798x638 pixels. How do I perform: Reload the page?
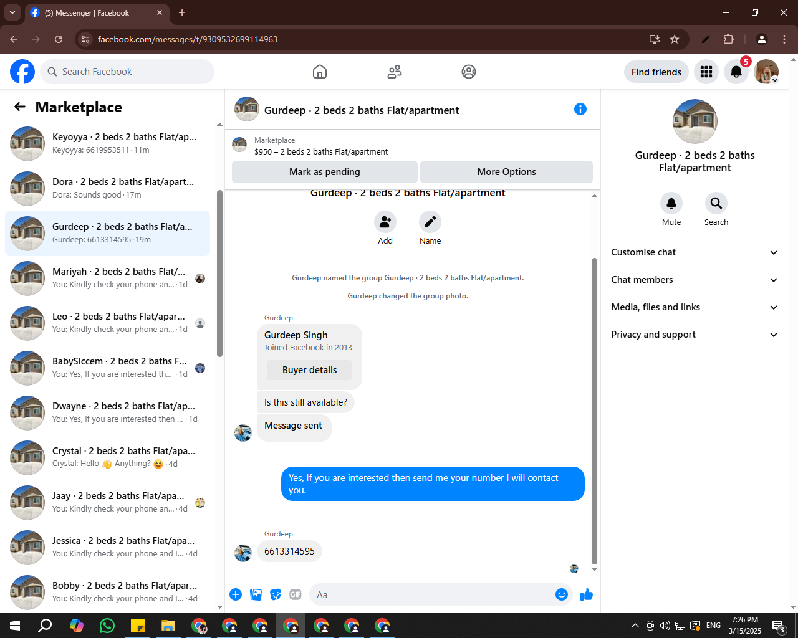[59, 39]
